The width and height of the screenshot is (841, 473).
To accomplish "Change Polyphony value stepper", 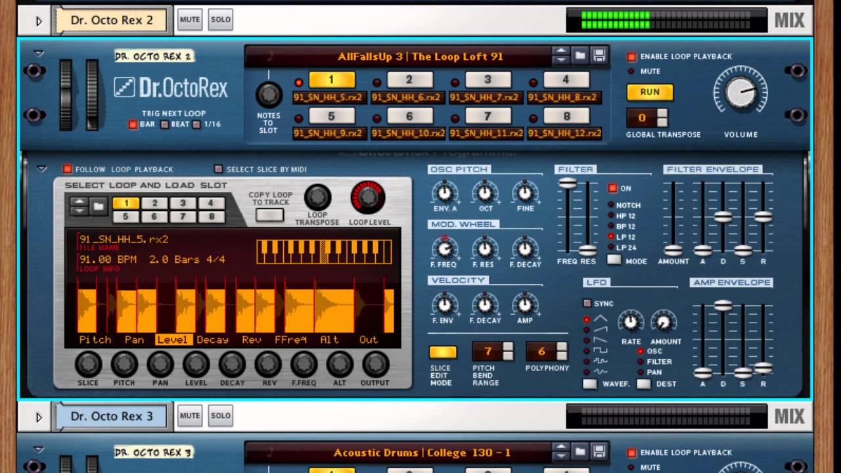I will 562,351.
